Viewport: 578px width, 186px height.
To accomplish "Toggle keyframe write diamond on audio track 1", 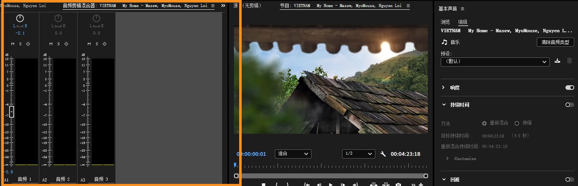I will coord(28,44).
